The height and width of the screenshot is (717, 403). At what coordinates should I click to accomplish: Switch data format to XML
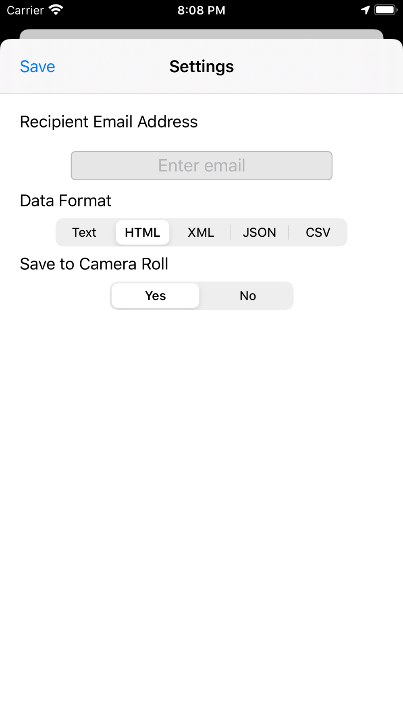(x=201, y=232)
